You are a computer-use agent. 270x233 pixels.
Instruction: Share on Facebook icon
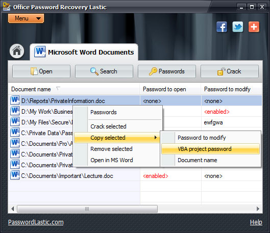[x=222, y=27]
